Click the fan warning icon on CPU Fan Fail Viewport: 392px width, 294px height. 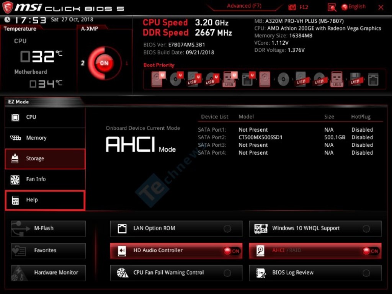122,273
